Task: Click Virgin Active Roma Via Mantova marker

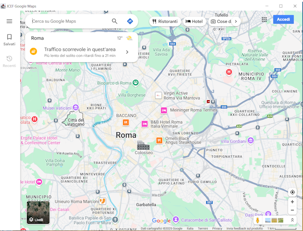Action: pyautogui.click(x=158, y=95)
